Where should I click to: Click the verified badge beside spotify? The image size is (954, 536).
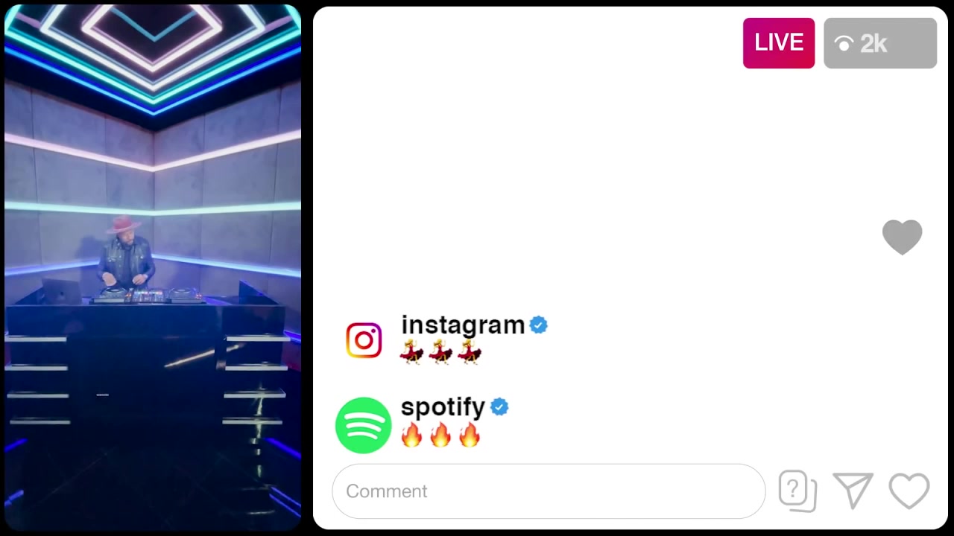point(499,407)
